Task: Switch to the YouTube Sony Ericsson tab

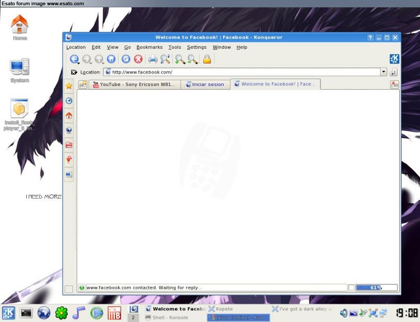Action: point(135,84)
